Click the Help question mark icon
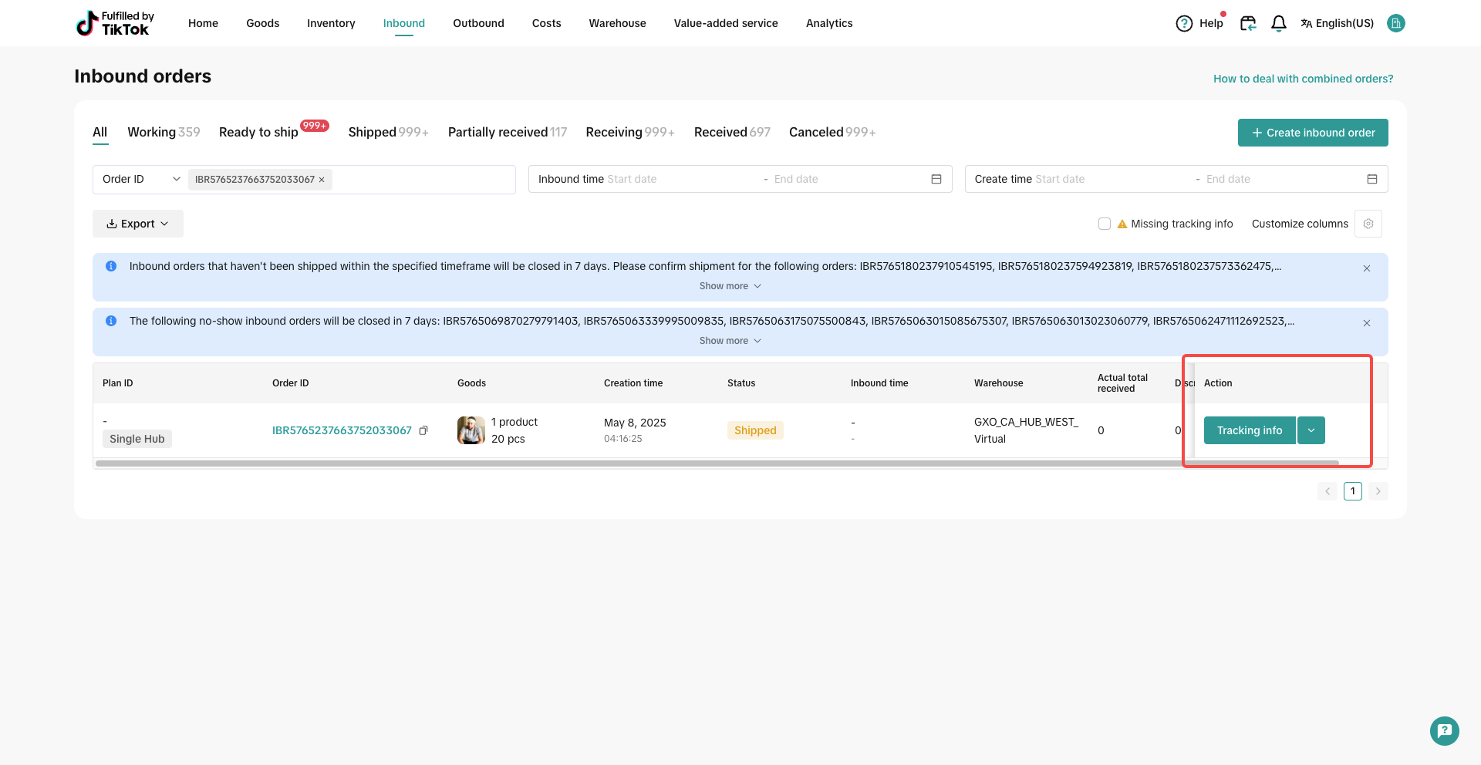The height and width of the screenshot is (765, 1481). 1183,24
